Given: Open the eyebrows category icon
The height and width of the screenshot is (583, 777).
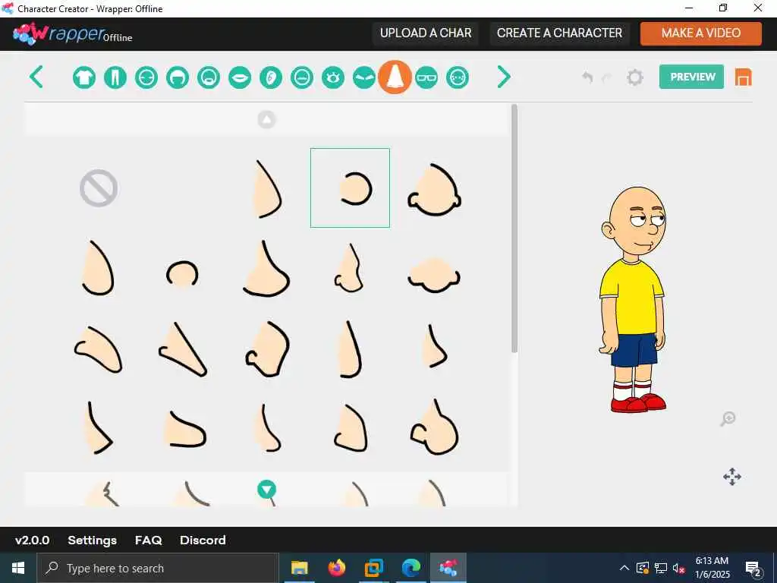Looking at the screenshot, I should [364, 78].
